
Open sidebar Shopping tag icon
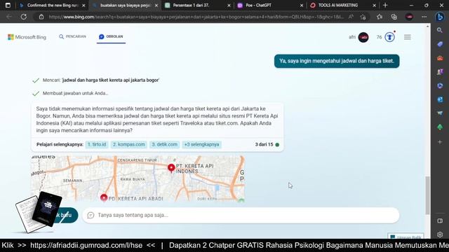tap(440, 44)
